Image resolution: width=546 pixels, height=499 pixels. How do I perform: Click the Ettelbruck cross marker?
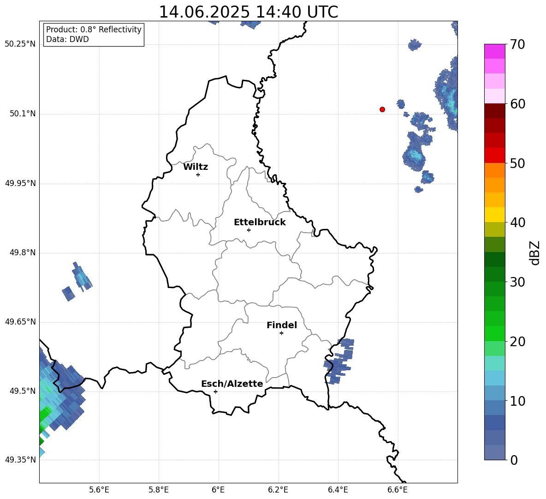249,230
